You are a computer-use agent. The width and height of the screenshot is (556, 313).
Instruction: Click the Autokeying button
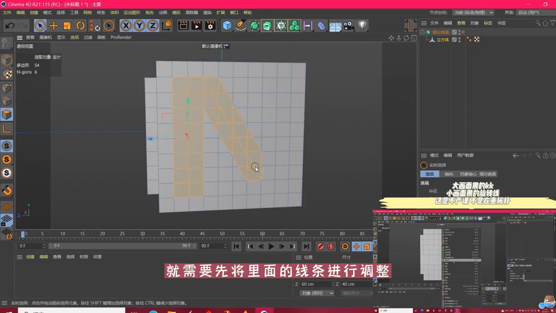point(331,246)
